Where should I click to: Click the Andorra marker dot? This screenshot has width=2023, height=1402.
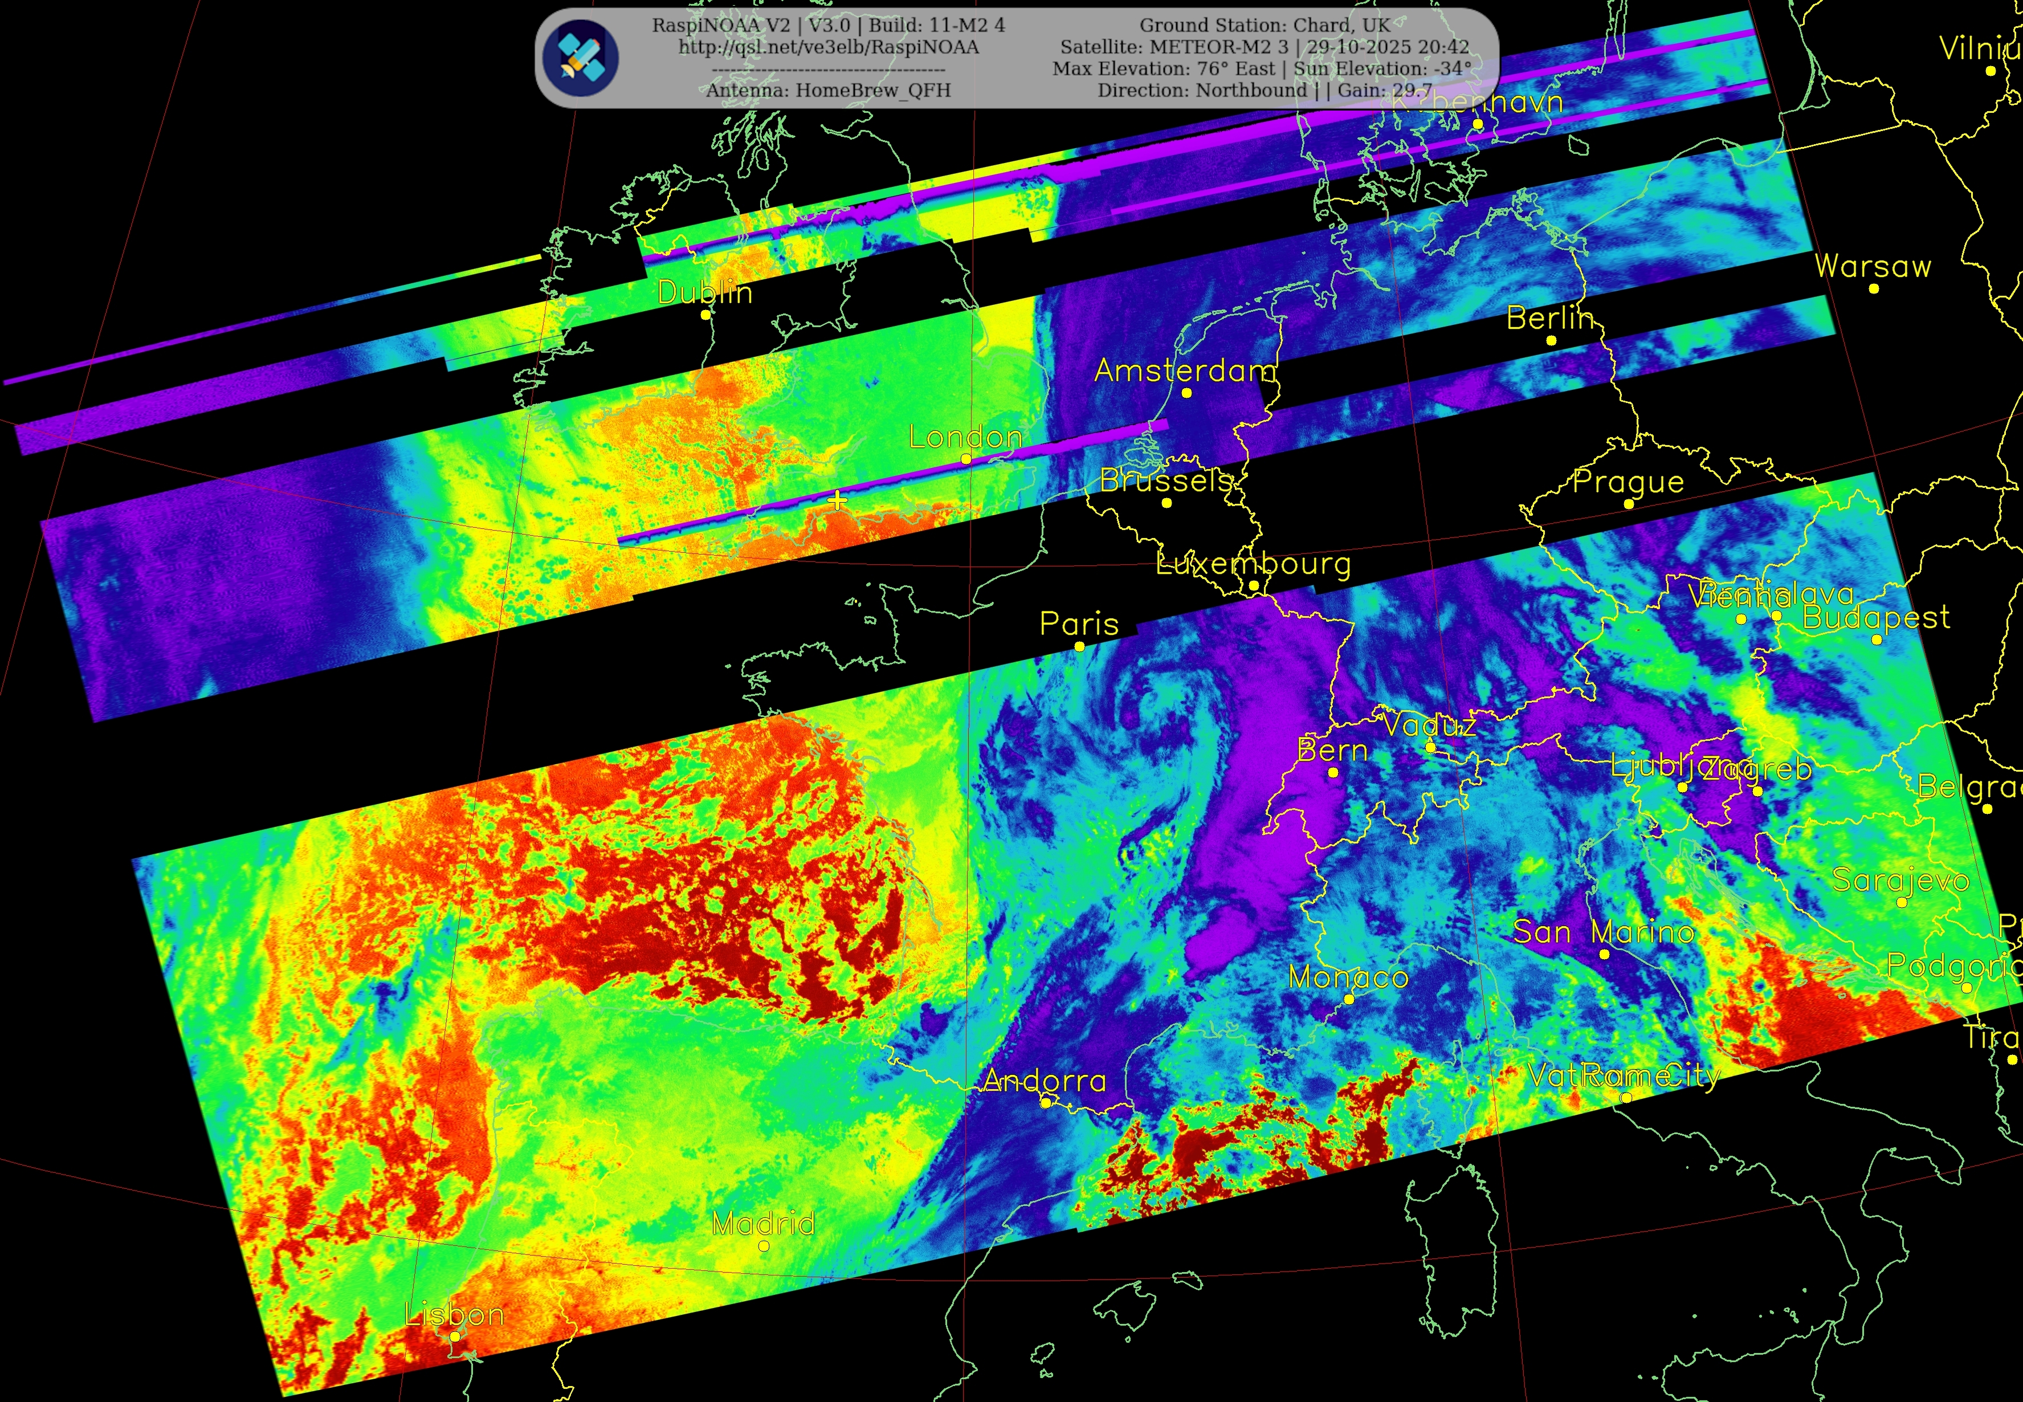(1045, 1103)
